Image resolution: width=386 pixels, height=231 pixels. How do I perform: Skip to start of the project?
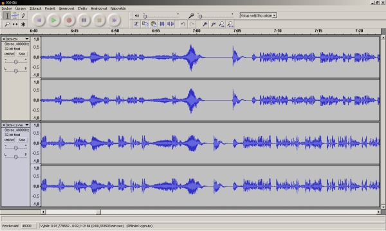39,20
